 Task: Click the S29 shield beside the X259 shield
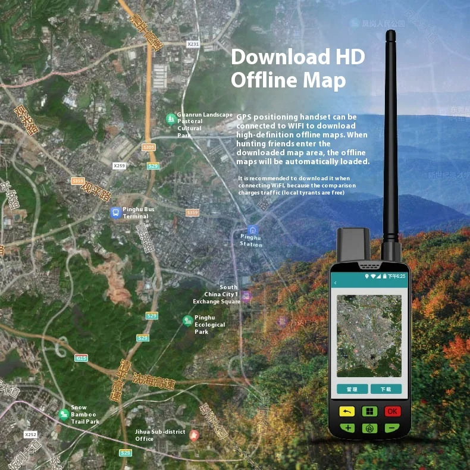tap(153, 166)
